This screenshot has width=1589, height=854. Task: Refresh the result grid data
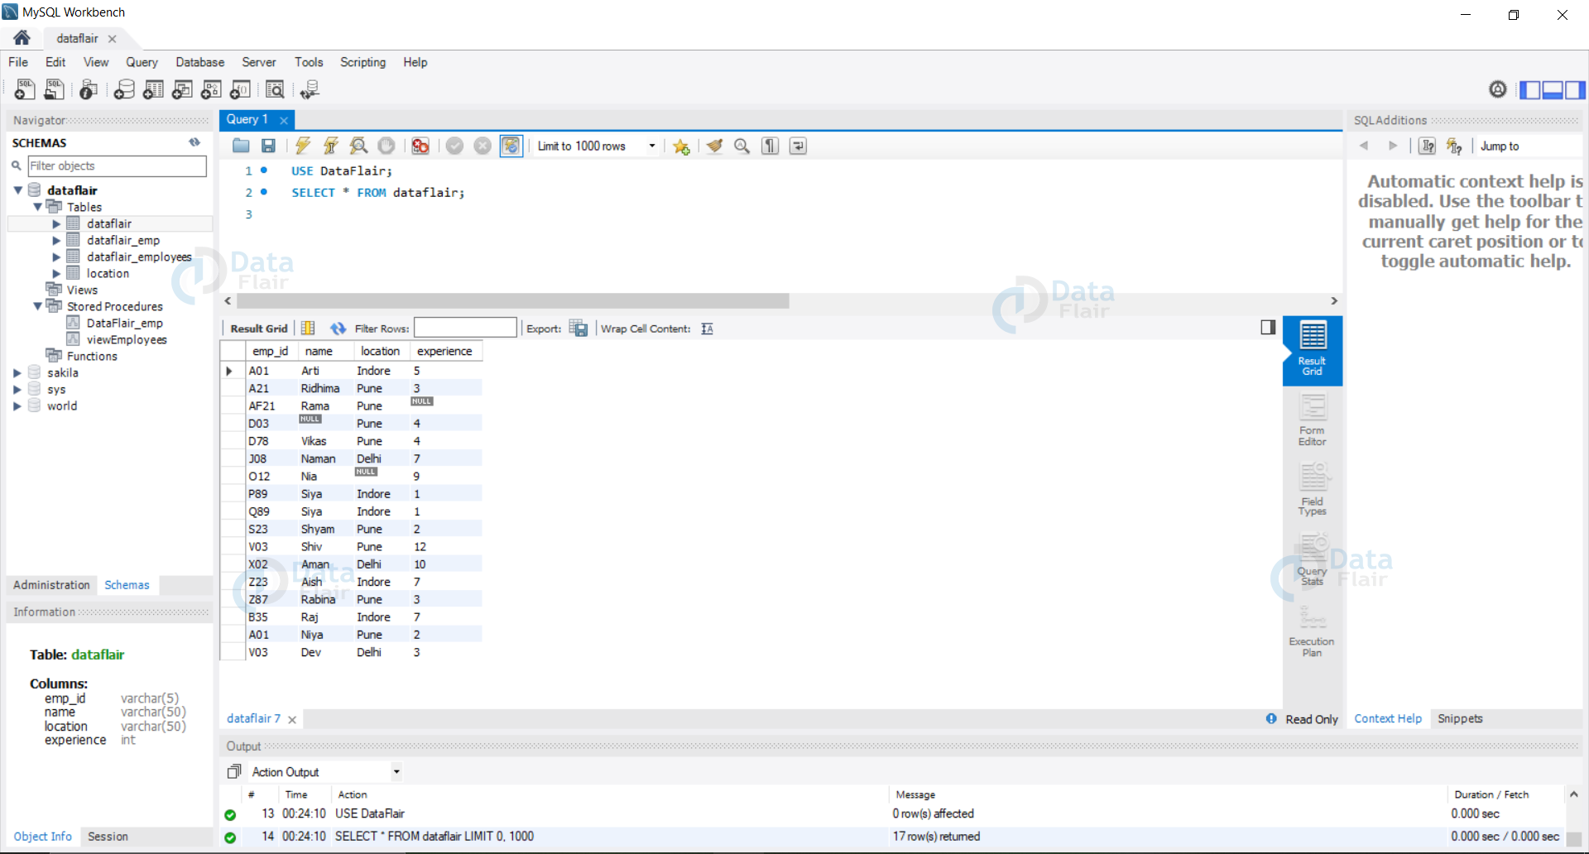click(338, 329)
